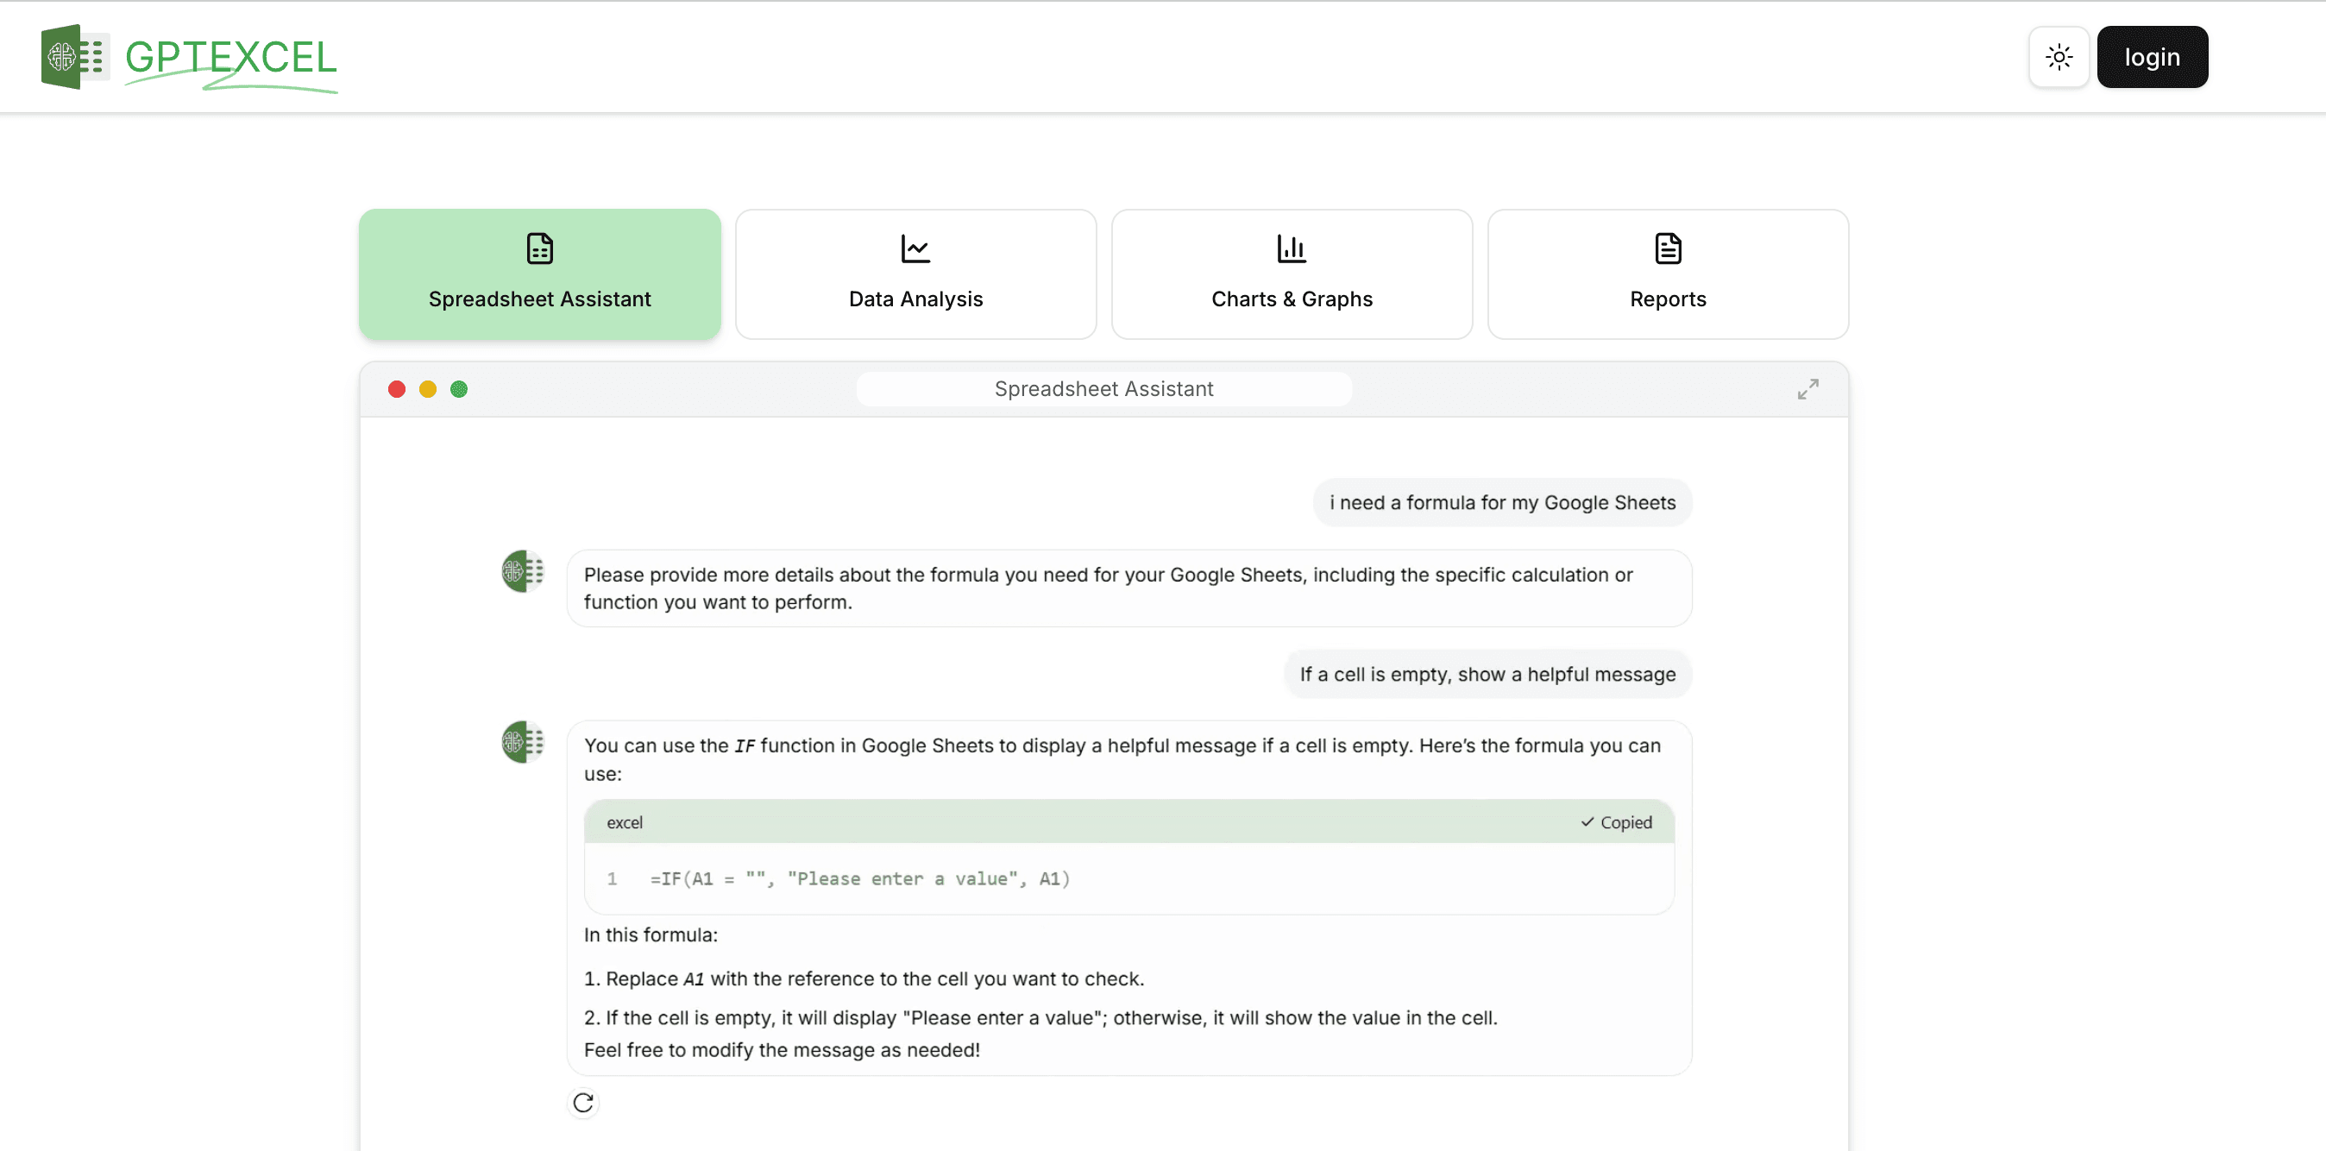Click the GPTExcel logo icon
Image resolution: width=2326 pixels, height=1151 pixels.
[x=76, y=57]
